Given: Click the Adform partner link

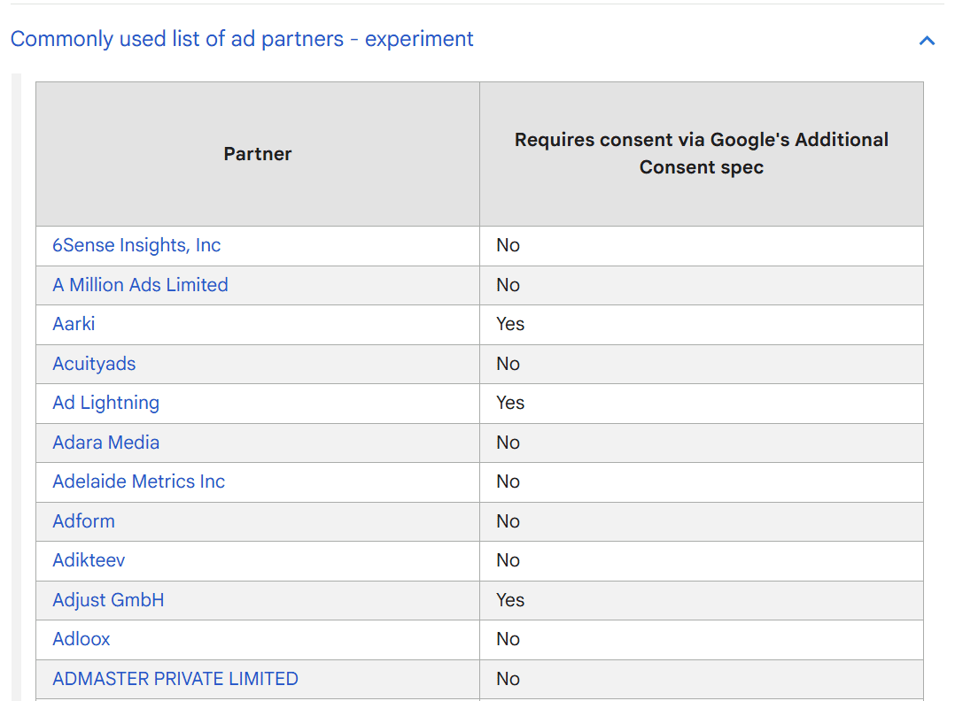Looking at the screenshot, I should click(83, 521).
